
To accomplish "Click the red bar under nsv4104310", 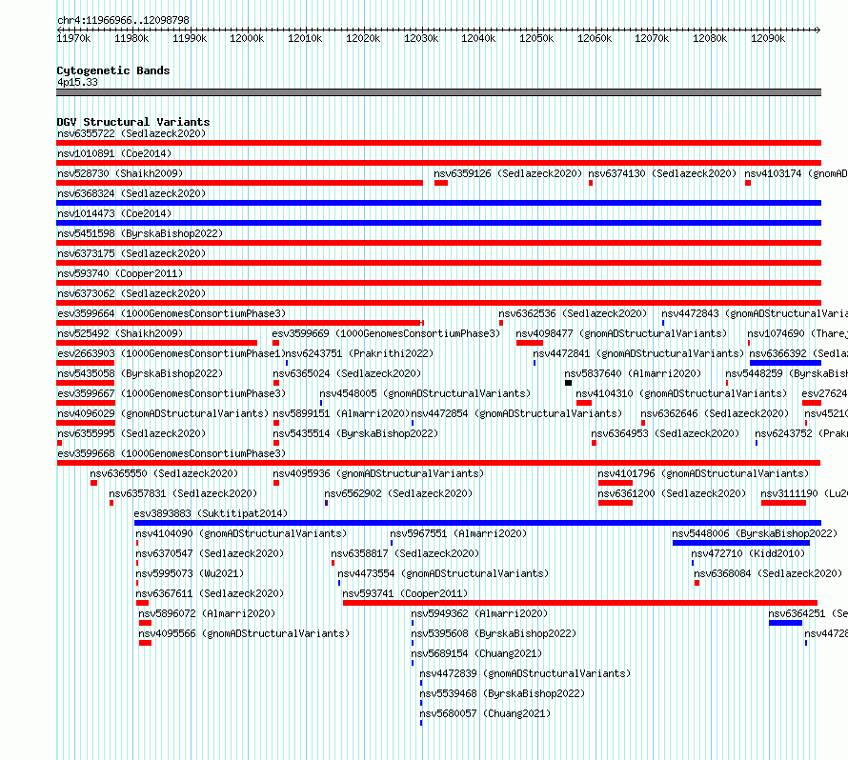I will pos(584,403).
